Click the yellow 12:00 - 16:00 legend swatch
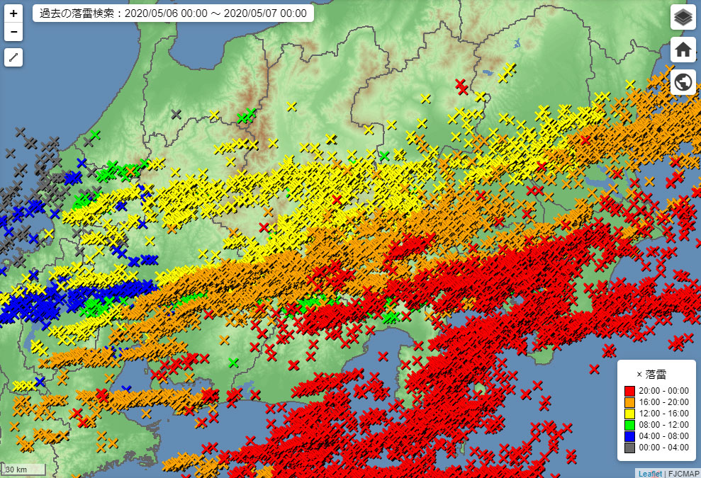This screenshot has height=478, width=701. point(629,413)
